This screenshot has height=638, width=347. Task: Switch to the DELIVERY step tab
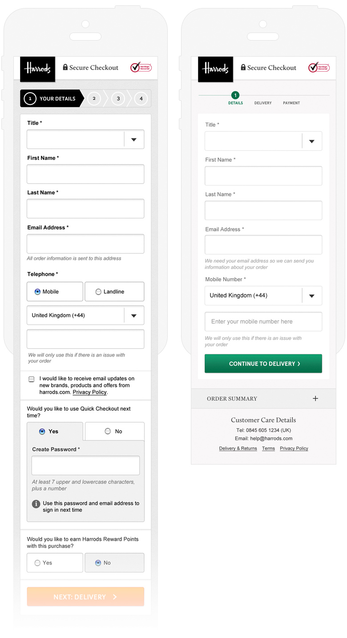click(263, 103)
